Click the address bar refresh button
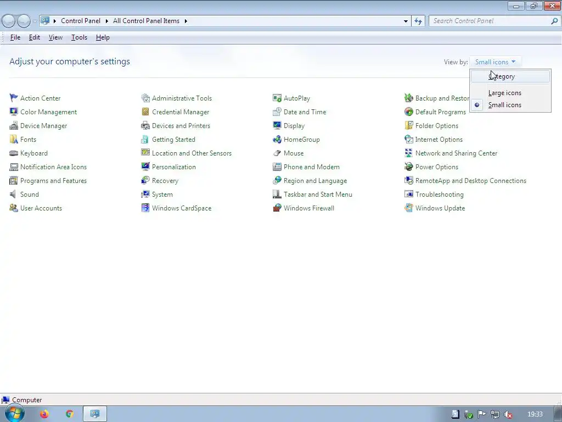This screenshot has width=562, height=422. click(418, 21)
